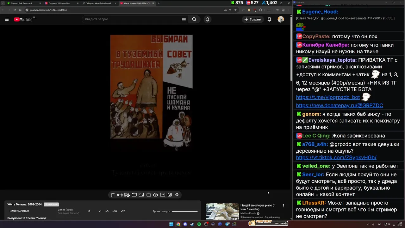
Task: Open YouTube notifications bell
Action: 269,19
